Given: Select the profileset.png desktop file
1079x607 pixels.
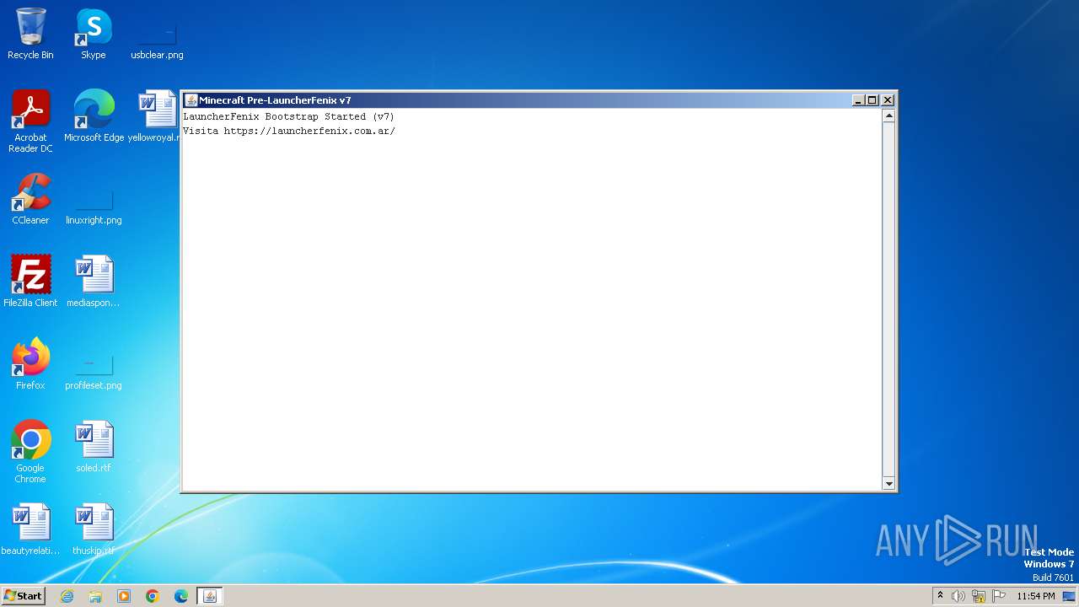Looking at the screenshot, I should (94, 372).
